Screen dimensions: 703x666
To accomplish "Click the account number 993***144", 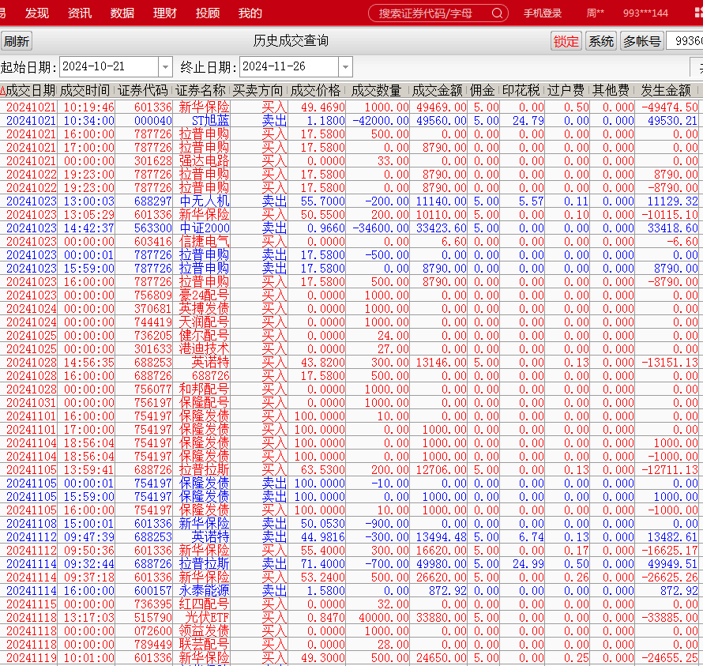I will [x=645, y=13].
